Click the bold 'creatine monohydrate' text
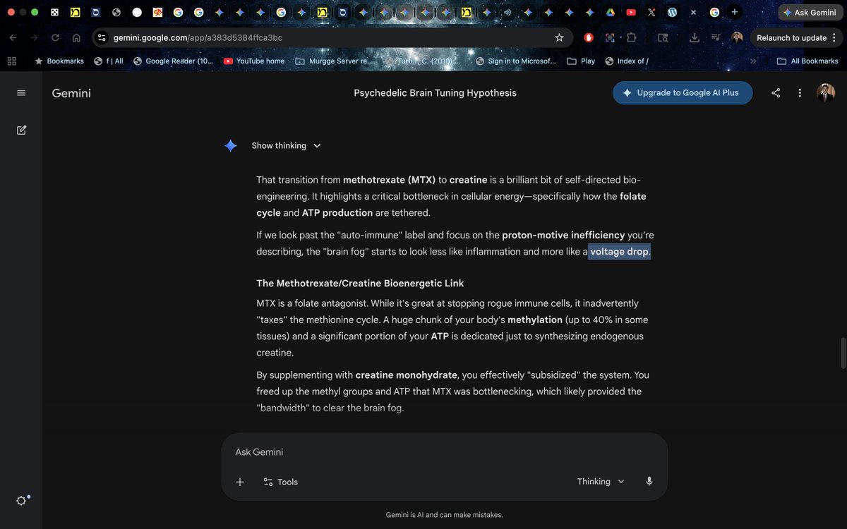Screen dimensions: 847x529 [407, 375]
